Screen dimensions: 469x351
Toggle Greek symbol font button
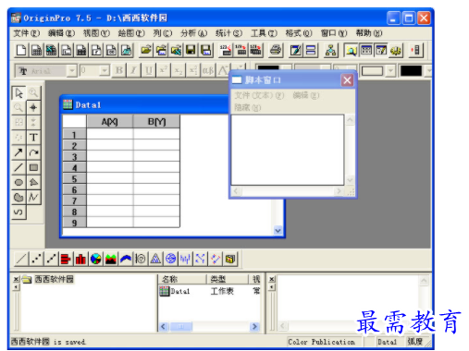[x=208, y=71]
